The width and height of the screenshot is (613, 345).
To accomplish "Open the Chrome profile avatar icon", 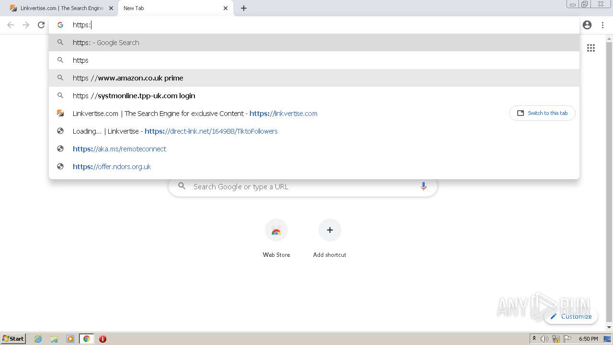I will coord(587,25).
